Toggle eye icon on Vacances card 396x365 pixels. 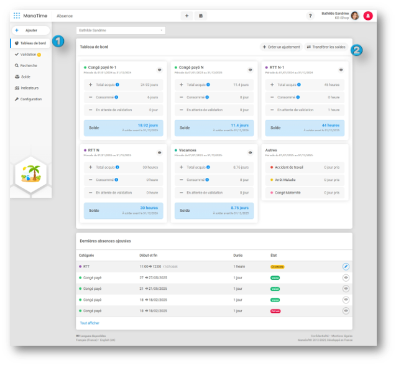[250, 152]
